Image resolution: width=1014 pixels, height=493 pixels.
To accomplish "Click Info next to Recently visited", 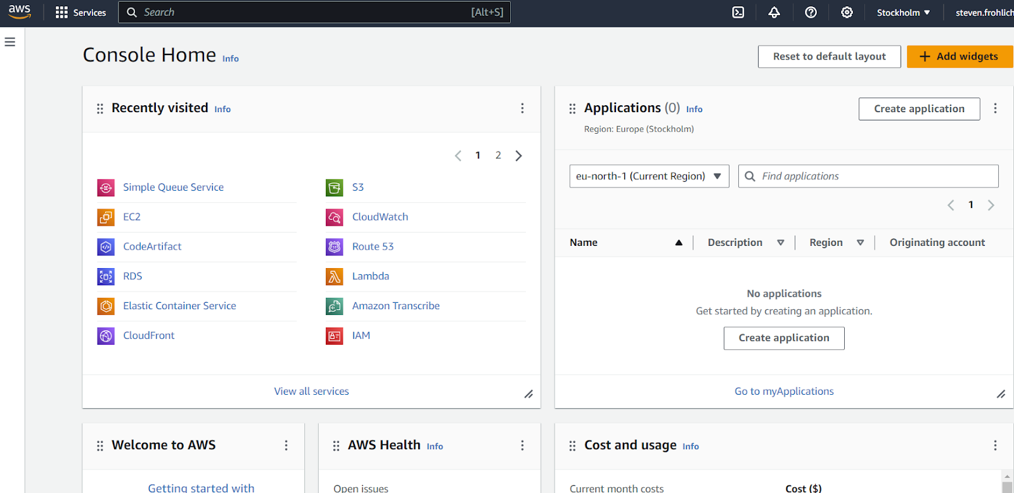I will pyautogui.click(x=222, y=109).
